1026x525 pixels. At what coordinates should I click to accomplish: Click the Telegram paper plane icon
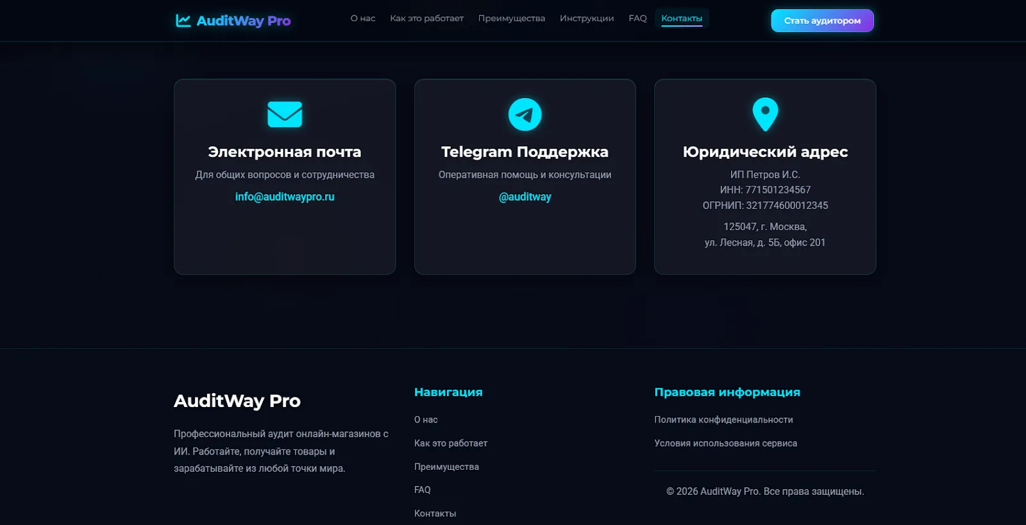pos(525,114)
